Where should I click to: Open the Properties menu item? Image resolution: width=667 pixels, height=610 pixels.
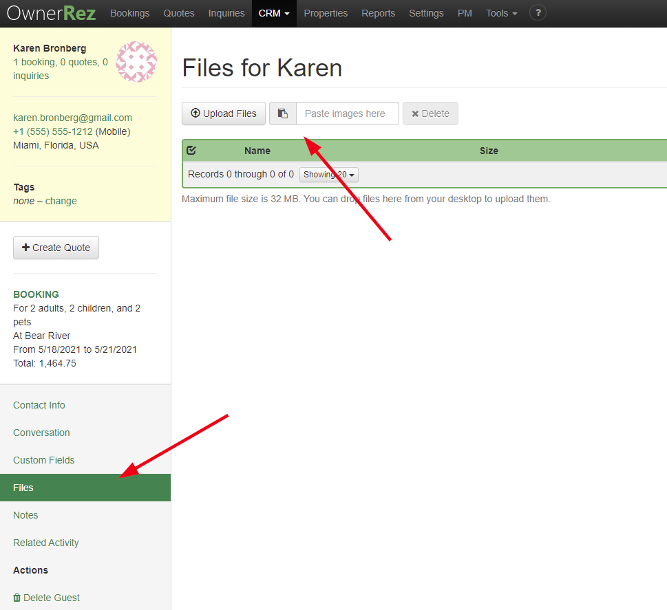pos(326,13)
